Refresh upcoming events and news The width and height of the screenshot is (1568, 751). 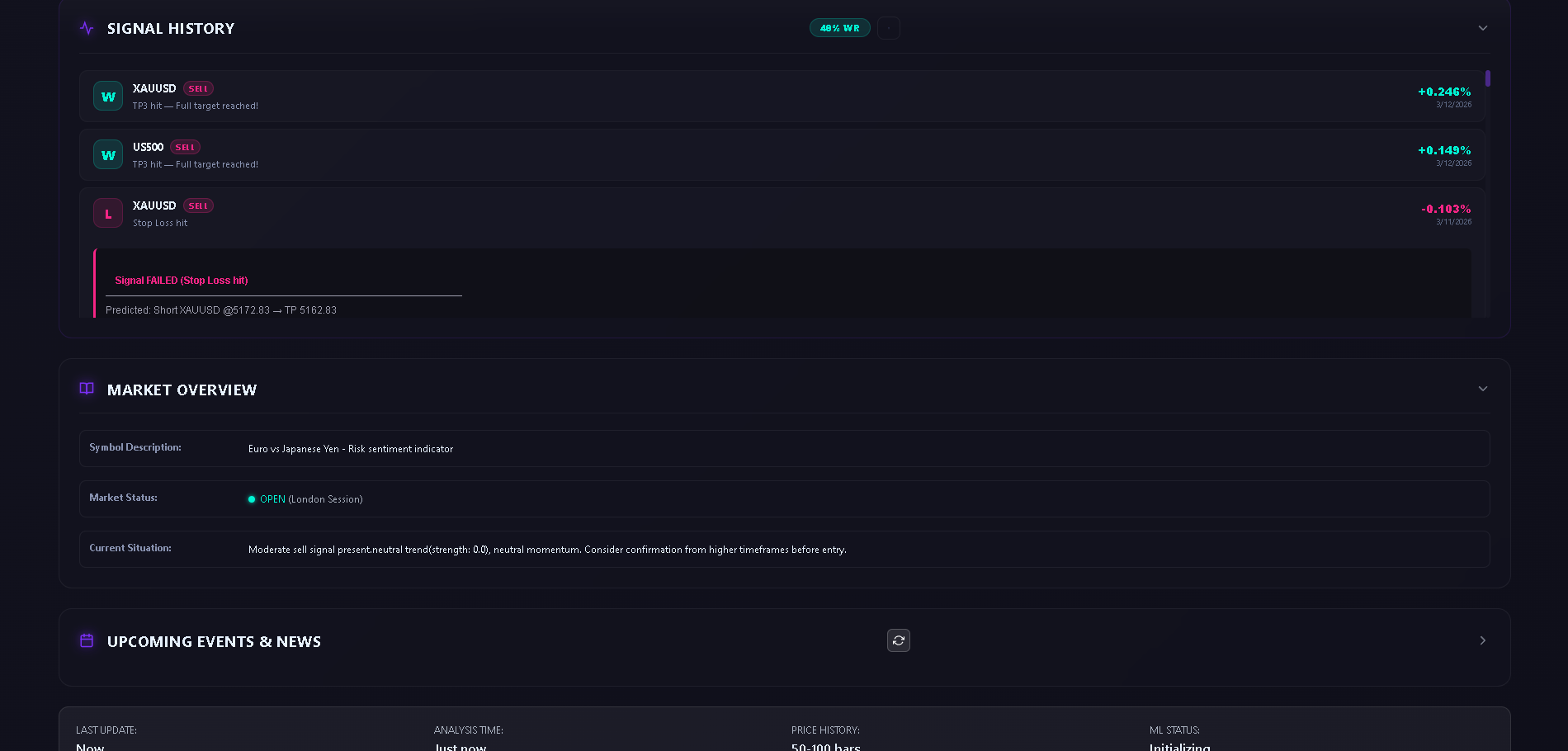point(898,640)
